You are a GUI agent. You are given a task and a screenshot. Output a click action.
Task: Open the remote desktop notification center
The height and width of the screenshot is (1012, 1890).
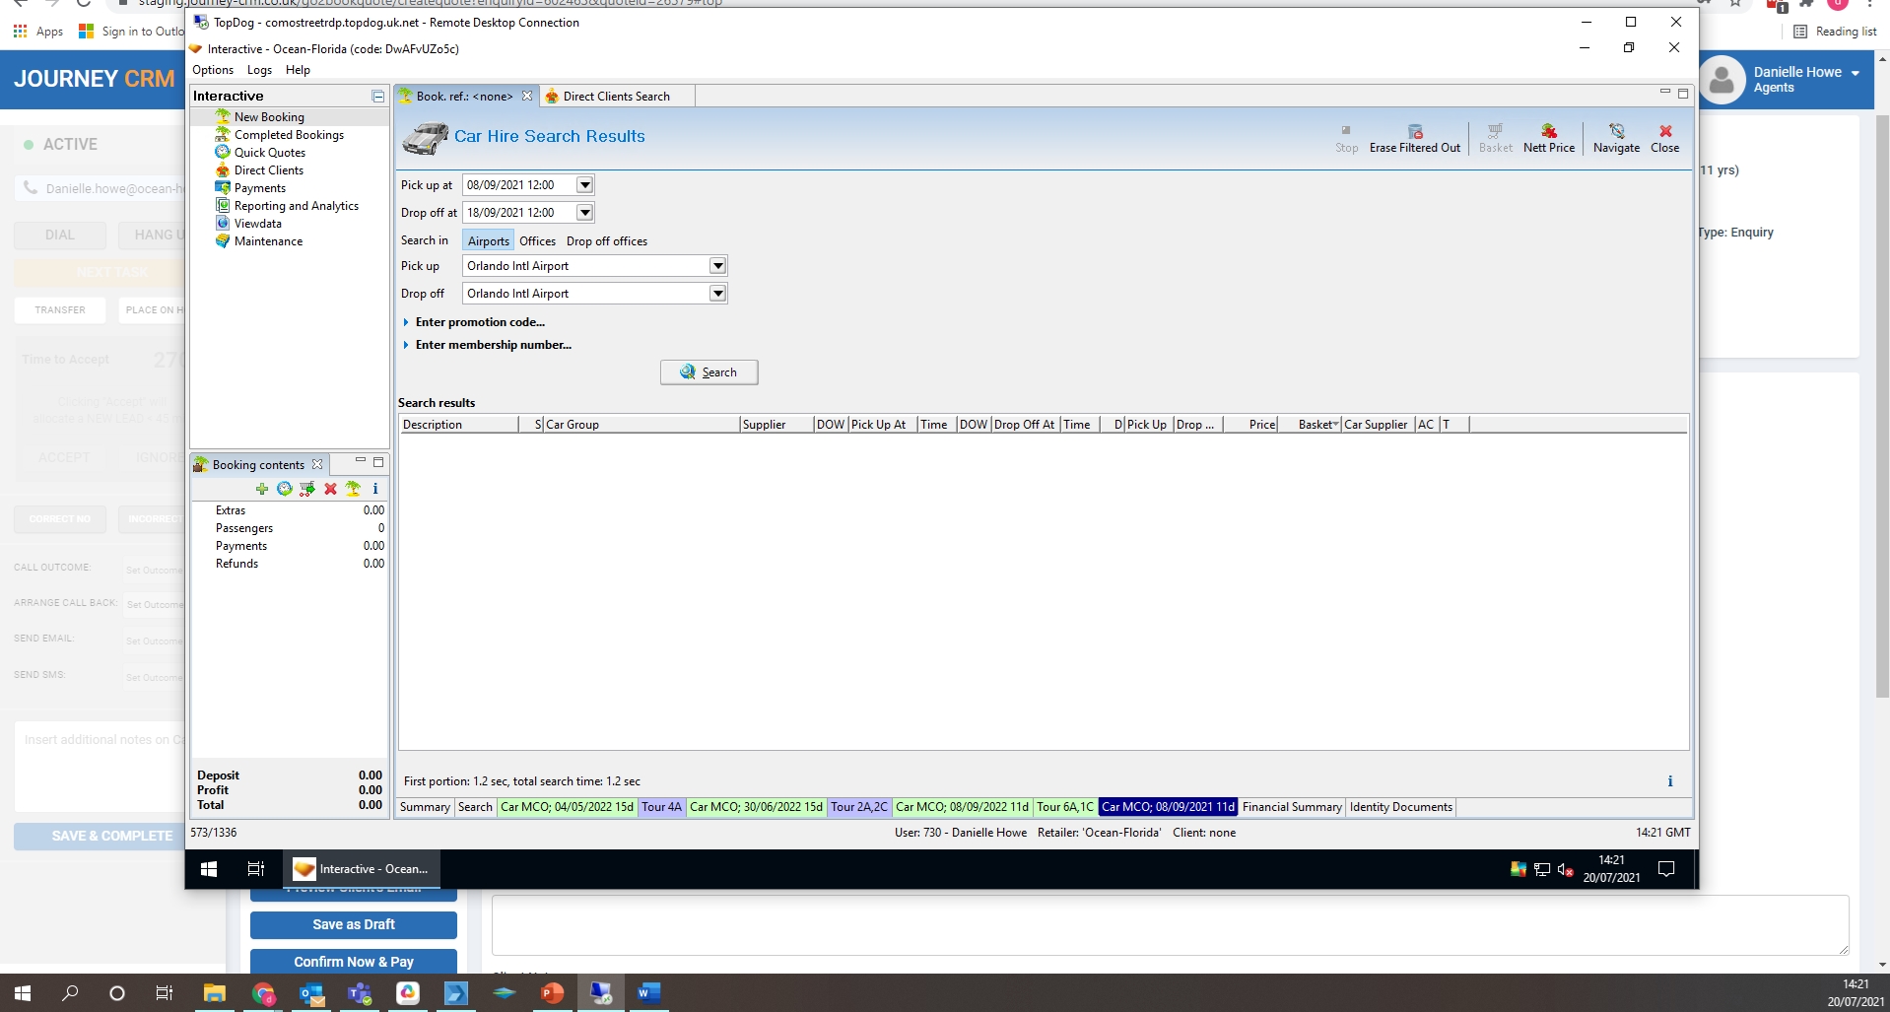pos(1666,869)
